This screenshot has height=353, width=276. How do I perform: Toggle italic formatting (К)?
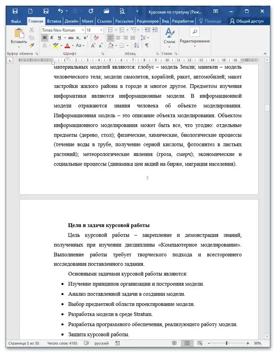pos(52,38)
